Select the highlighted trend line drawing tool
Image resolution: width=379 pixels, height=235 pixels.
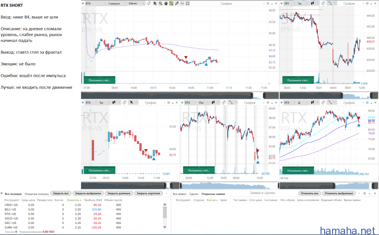pos(171,4)
